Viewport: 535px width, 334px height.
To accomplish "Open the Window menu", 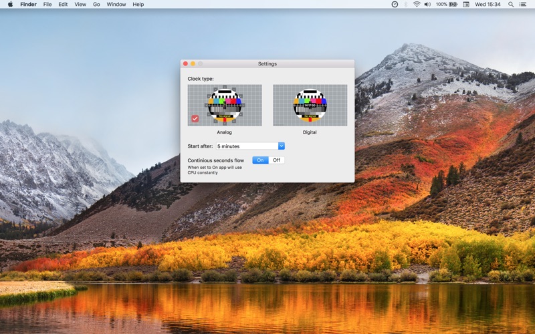I will pos(116,4).
